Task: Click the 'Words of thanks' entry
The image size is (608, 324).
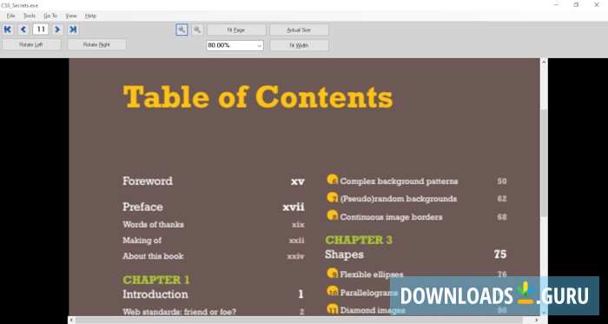Action: [x=153, y=224]
